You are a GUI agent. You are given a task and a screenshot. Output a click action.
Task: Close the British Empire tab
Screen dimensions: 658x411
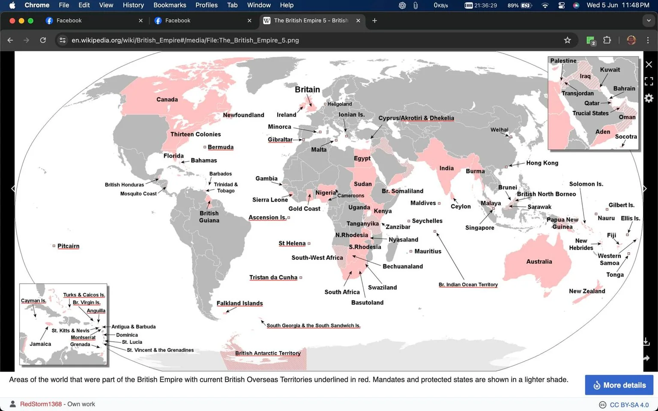(x=358, y=21)
